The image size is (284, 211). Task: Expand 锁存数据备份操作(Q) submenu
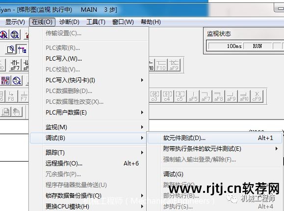(89, 196)
